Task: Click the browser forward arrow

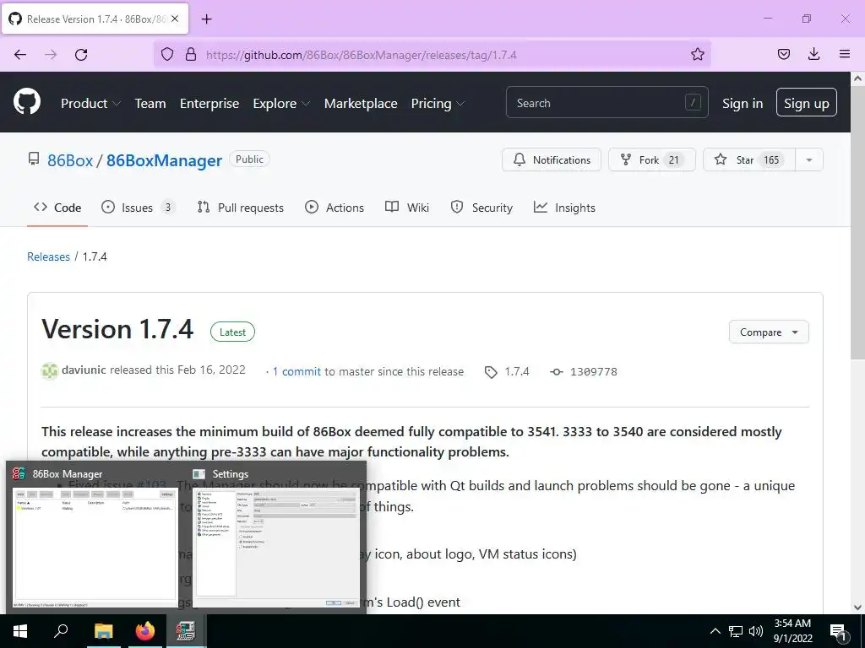Action: 51,55
